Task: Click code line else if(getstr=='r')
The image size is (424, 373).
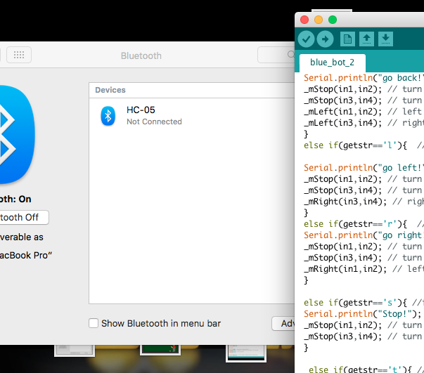Action: (x=355, y=224)
